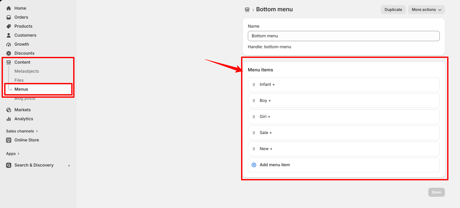Click the Handle: bottom-menu text
The height and width of the screenshot is (208, 460).
point(269,47)
